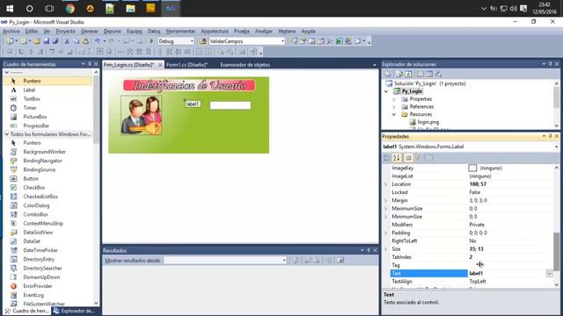Image resolution: width=563 pixels, height=316 pixels.
Task: Open the Depurar menu
Action: click(x=113, y=32)
